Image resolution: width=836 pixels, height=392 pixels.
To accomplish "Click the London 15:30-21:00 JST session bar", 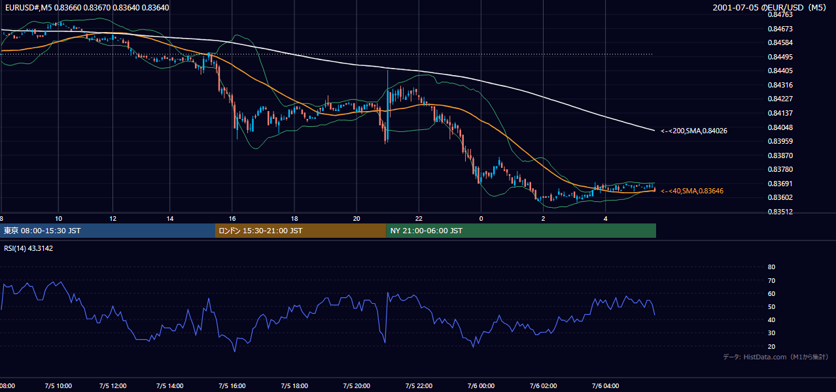I will coord(300,231).
